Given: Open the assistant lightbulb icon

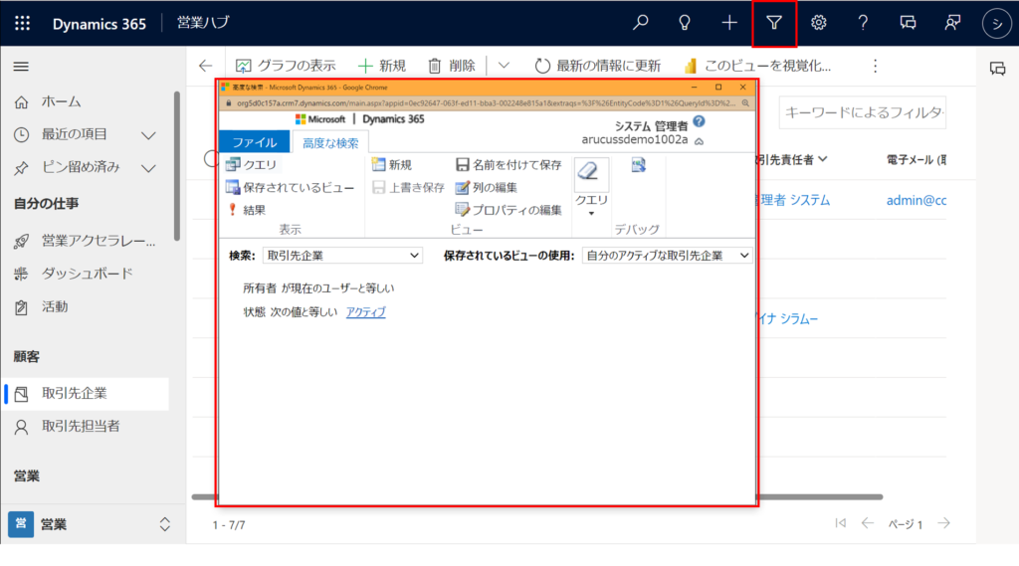Looking at the screenshot, I should coord(685,23).
